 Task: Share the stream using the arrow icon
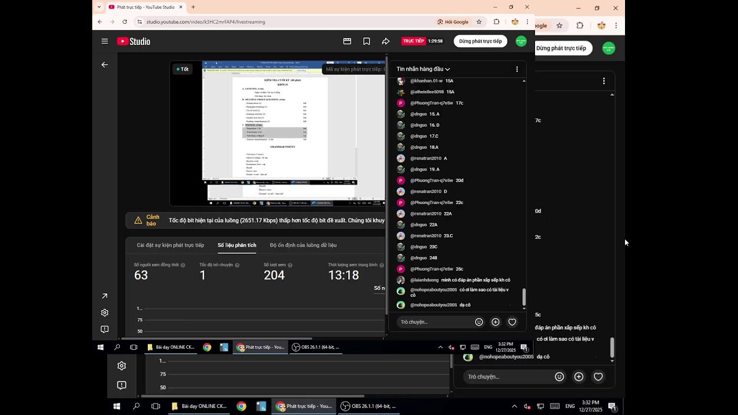click(386, 41)
